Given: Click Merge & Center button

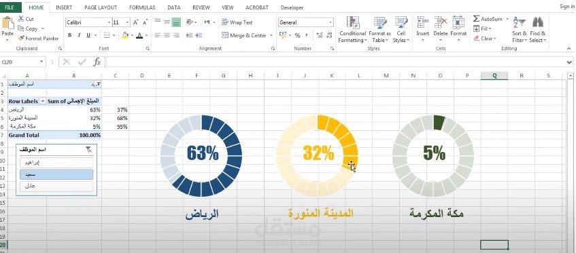Looking at the screenshot, I should pos(244,35).
